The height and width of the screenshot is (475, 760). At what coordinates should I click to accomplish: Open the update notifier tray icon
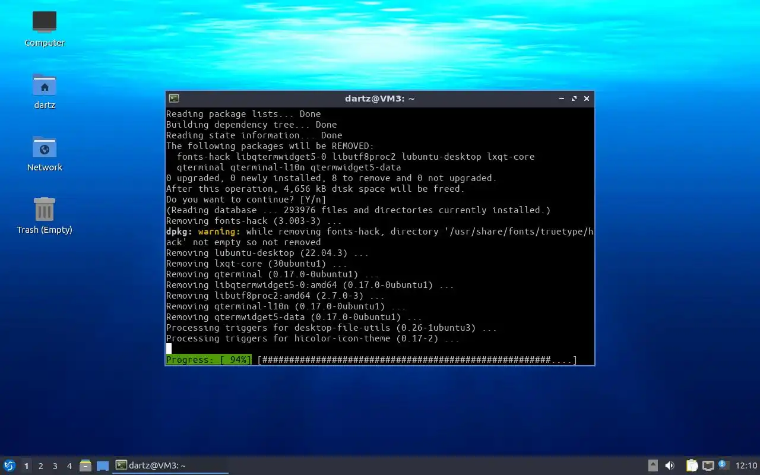pos(723,465)
